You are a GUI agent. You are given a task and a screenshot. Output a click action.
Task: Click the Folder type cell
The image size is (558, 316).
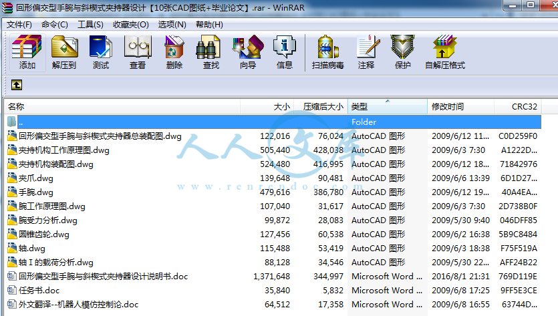coord(364,122)
